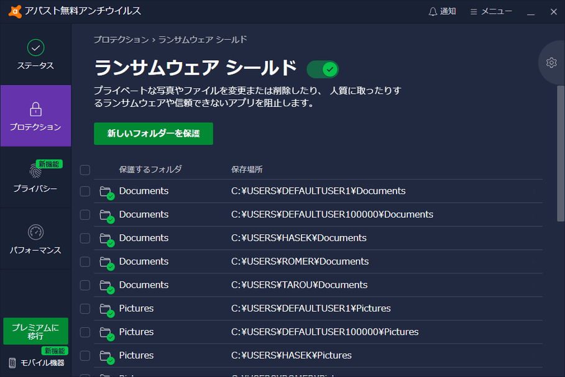
Task: Check the box for DEFAULTUSER1 Documents
Action: pos(85,191)
